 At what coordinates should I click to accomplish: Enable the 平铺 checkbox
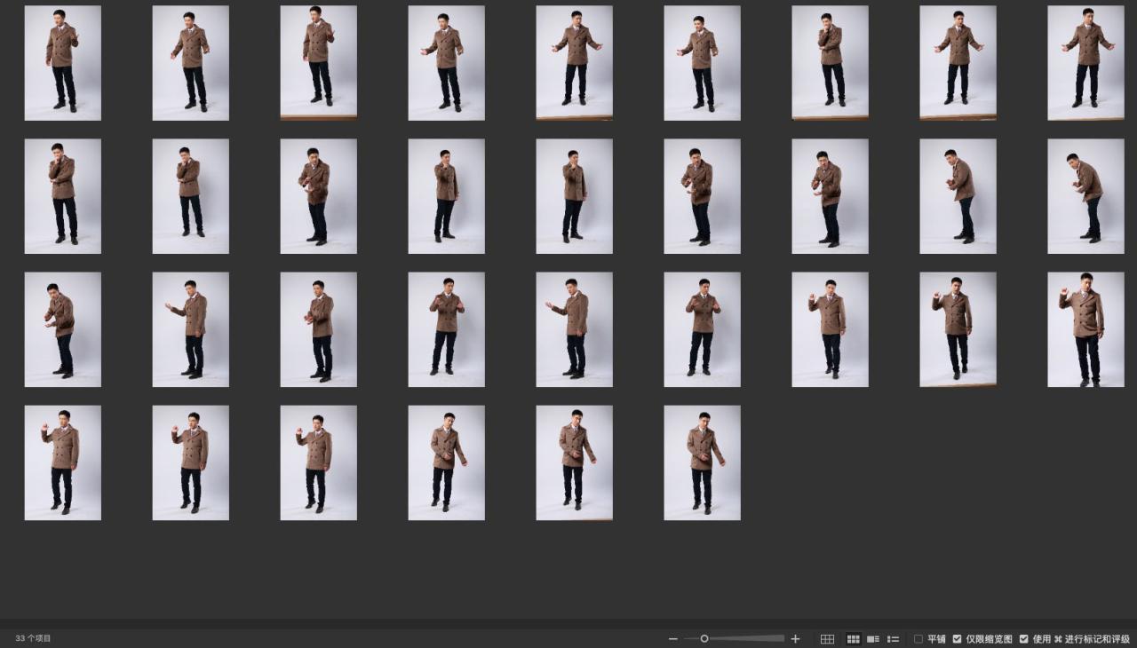pos(918,639)
